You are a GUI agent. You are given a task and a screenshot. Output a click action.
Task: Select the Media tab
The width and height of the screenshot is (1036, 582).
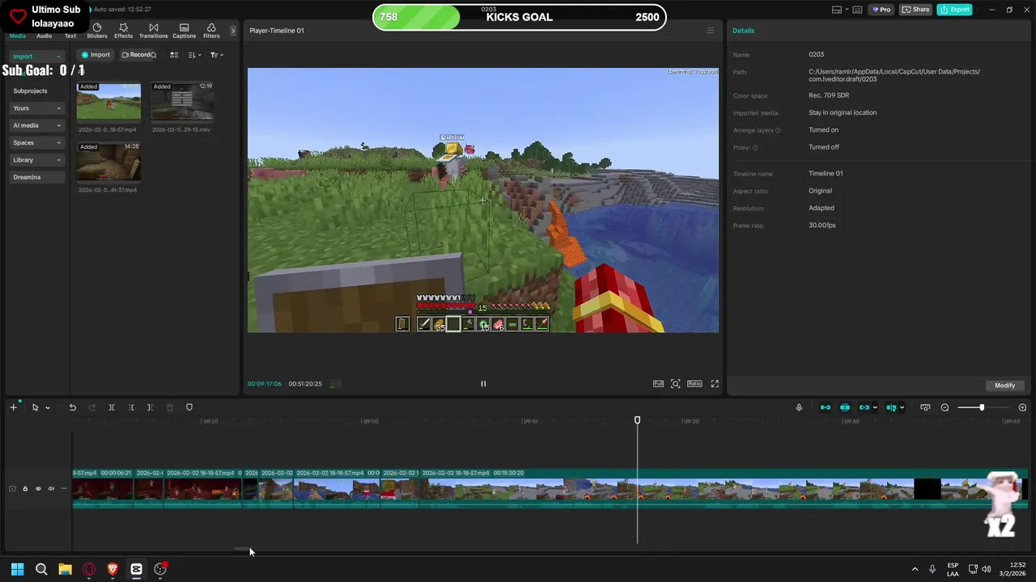17,36
